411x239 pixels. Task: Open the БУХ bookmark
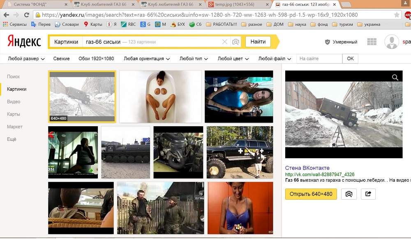(x=178, y=24)
